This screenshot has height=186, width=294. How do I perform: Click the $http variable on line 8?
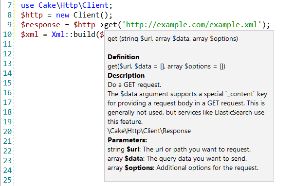click(32, 15)
